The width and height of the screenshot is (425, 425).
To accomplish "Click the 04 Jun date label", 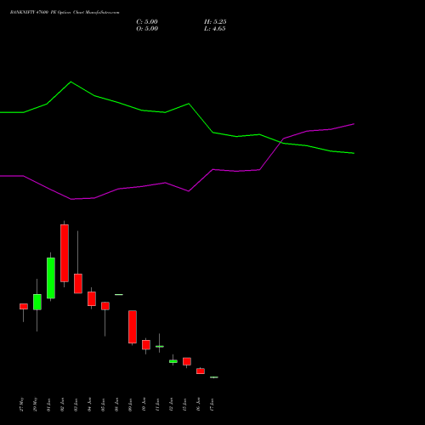I will pyautogui.click(x=90, y=405).
